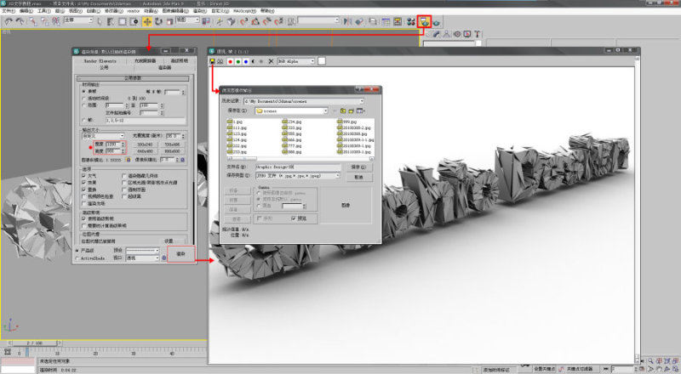
Task: Enable the blue channel in render window
Action: [246, 61]
